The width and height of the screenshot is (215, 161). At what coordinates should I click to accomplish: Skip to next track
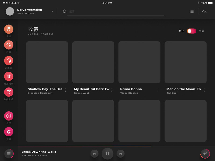coord(120,153)
